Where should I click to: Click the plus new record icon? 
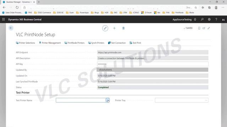coord(114,28)
